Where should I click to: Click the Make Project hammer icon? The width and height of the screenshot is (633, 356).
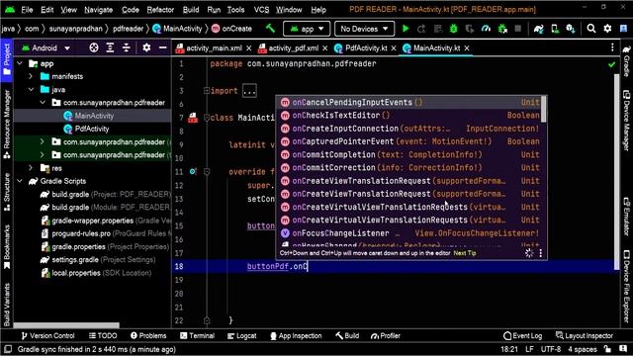270,29
